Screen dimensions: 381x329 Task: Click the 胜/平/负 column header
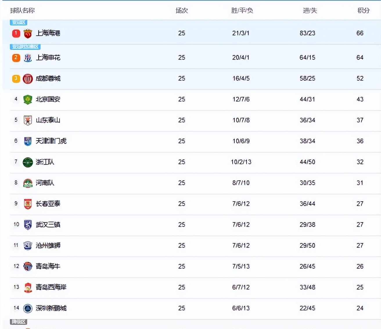click(242, 10)
